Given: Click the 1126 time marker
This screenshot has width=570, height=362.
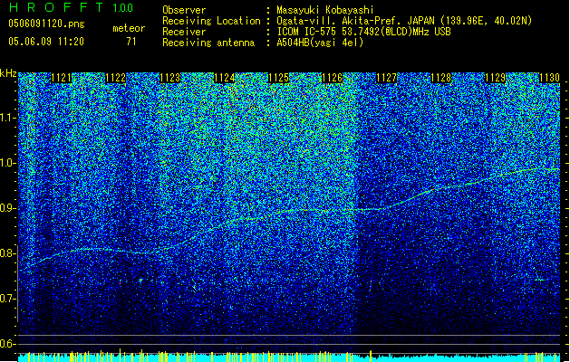Looking at the screenshot, I should (333, 78).
